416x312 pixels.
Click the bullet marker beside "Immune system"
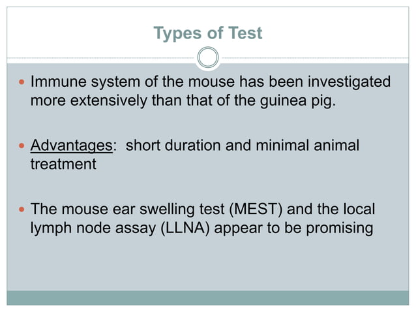pyautogui.click(x=22, y=84)
